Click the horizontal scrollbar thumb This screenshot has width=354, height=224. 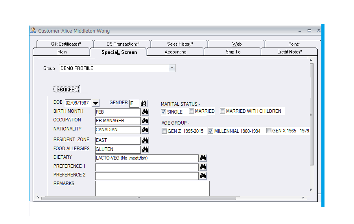pyautogui.click(x=138, y=198)
